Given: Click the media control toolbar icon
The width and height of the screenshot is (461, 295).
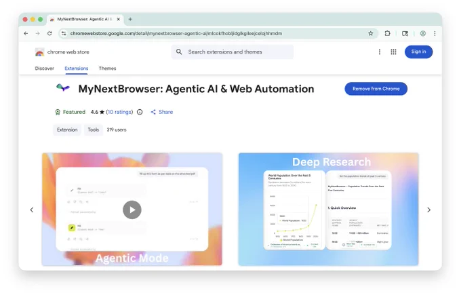Looking at the screenshot, I should (x=405, y=33).
